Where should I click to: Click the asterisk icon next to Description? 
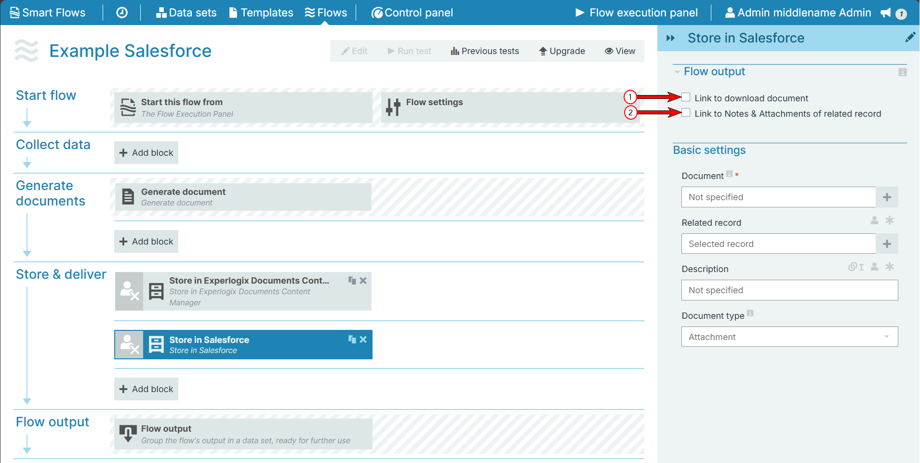point(890,267)
